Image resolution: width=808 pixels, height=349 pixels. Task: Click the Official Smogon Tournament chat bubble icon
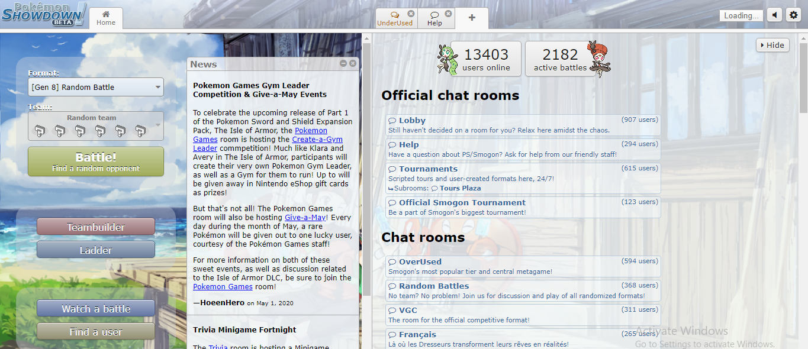point(392,203)
